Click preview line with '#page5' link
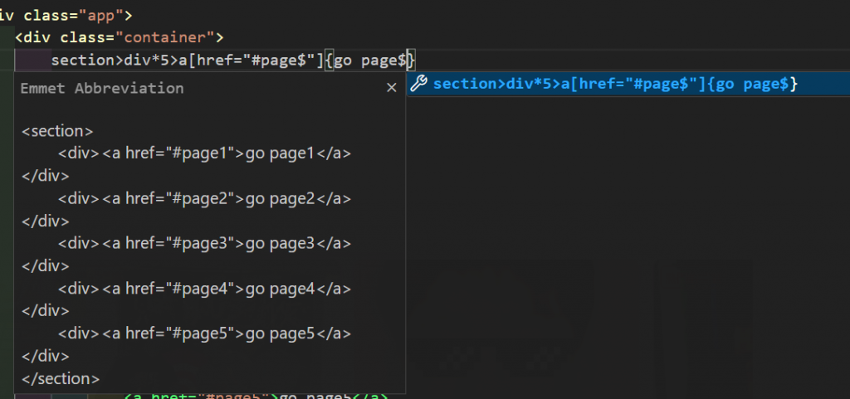The image size is (850, 399). [204, 333]
